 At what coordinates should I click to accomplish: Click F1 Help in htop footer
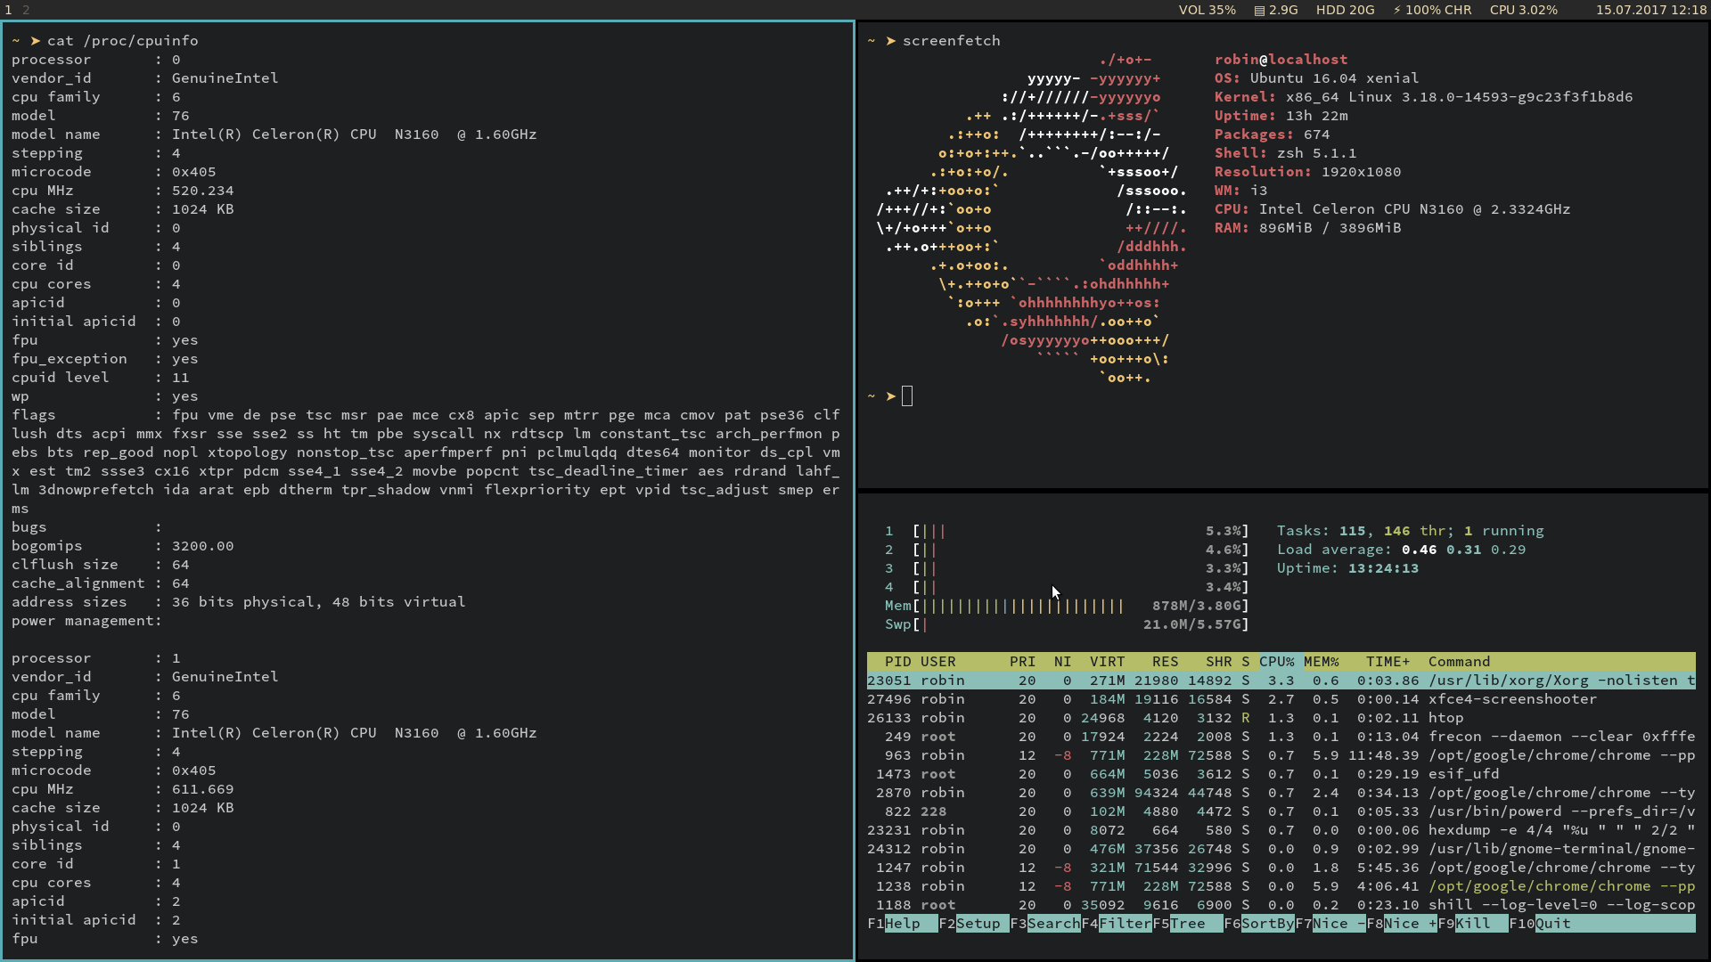(x=902, y=924)
